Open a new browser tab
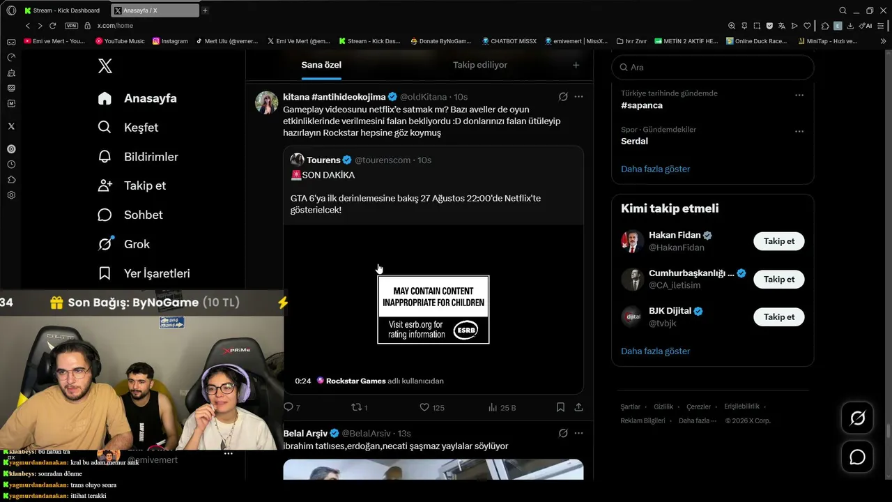The height and width of the screenshot is (502, 892). pos(205,10)
